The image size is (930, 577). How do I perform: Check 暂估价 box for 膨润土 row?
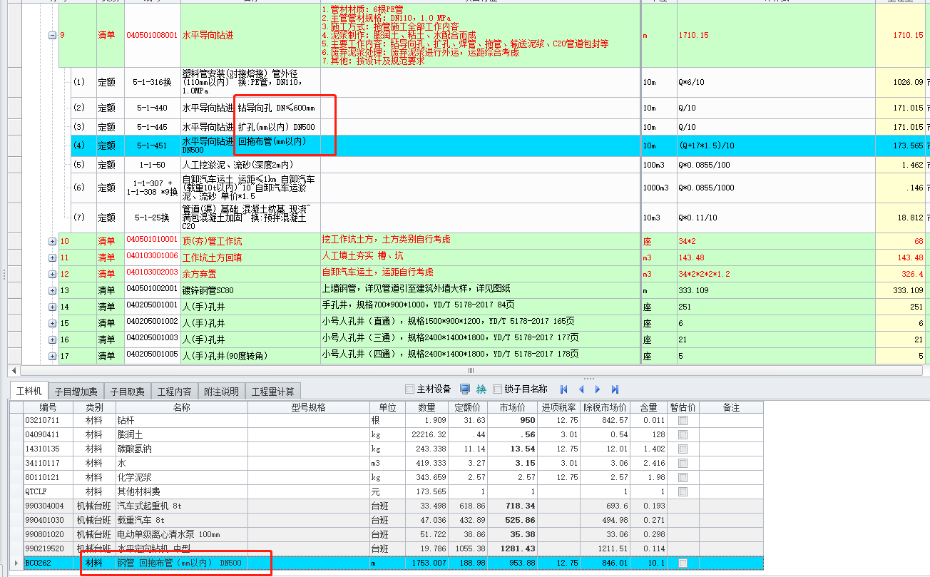tap(683, 435)
